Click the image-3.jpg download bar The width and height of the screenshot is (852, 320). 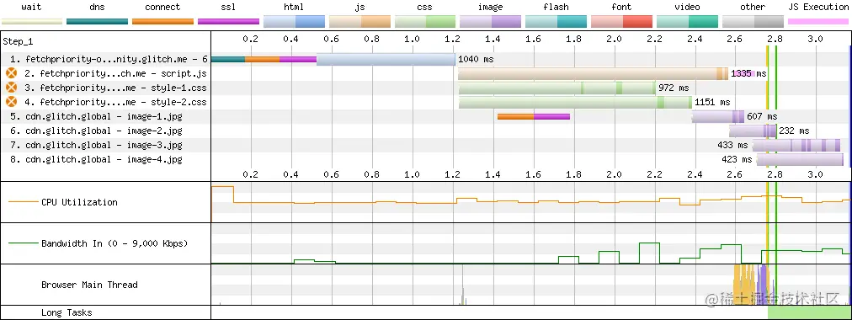[x=797, y=145]
